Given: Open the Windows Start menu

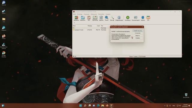Looking at the screenshot, I should tap(81, 106).
